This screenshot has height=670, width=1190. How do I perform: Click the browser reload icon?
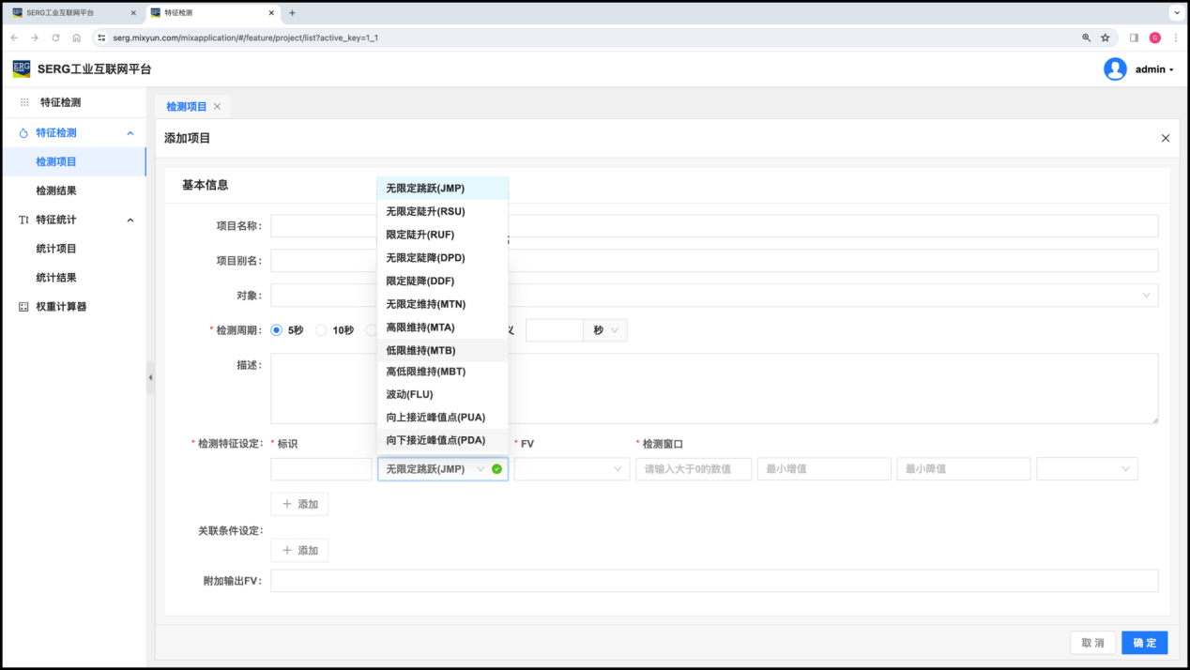55,38
